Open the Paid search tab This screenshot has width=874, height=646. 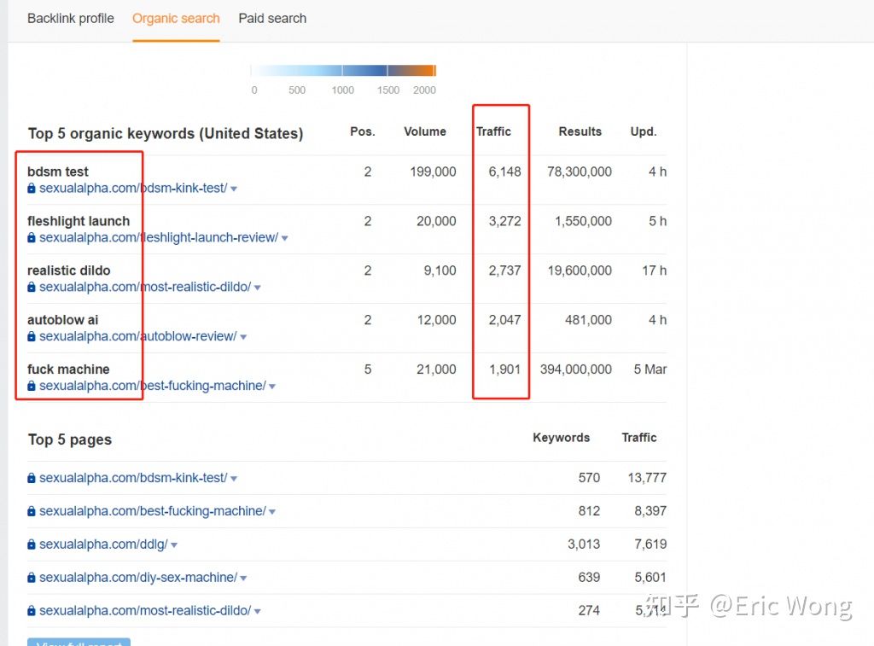click(272, 19)
